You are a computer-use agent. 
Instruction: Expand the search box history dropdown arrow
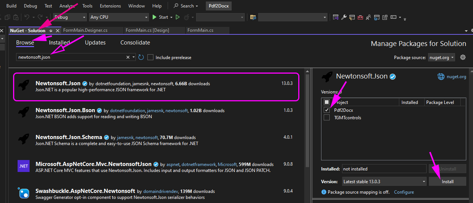click(134, 57)
